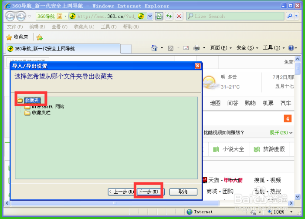Click the vertical scrollbar up arrow
The image size is (305, 219).
pos(298,58)
